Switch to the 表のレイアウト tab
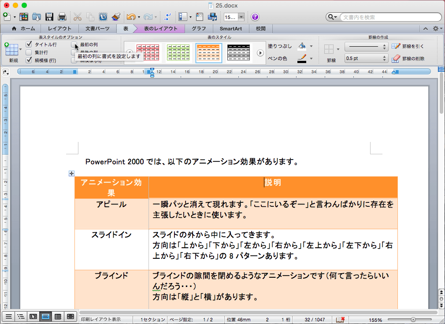 click(x=160, y=29)
